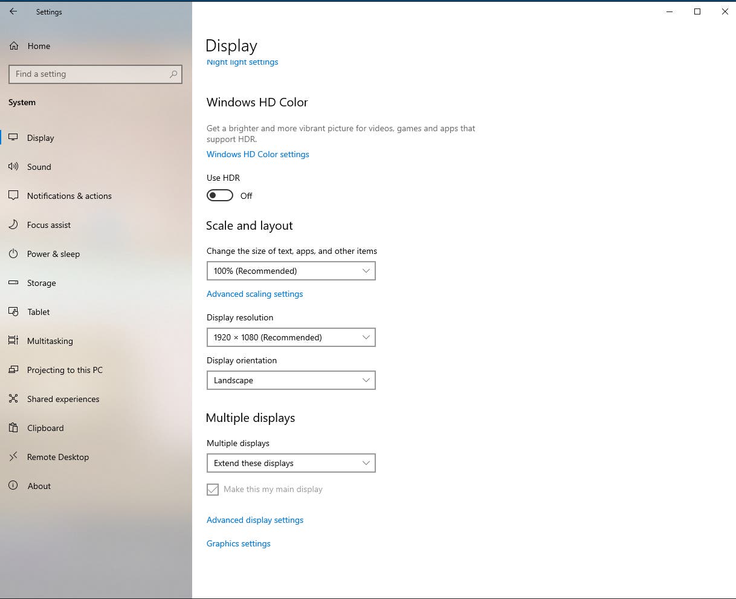Open Remote Desktop settings page
This screenshot has height=599, width=736.
[96, 457]
